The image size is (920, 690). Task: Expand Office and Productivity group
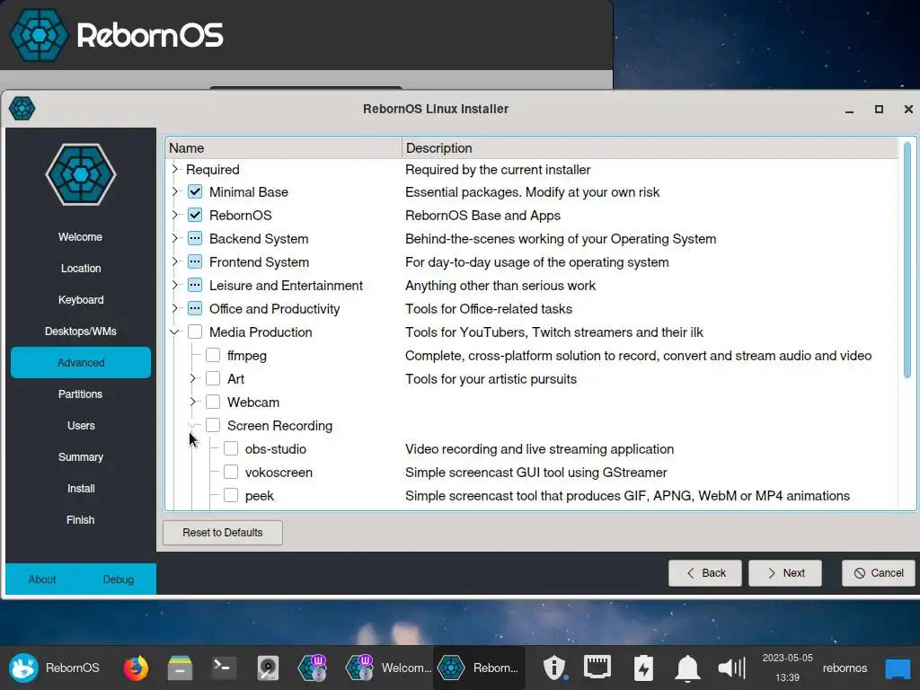click(x=174, y=309)
